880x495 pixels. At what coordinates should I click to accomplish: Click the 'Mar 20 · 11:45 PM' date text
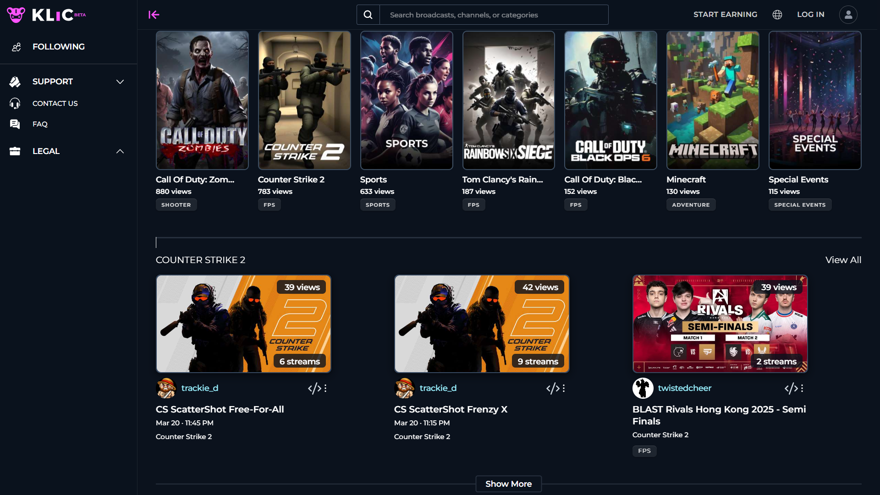tap(185, 423)
